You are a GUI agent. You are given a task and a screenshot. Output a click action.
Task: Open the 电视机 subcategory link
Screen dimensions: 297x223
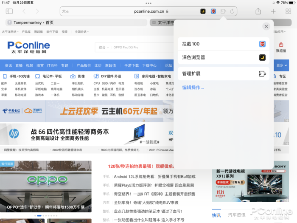pos(139,83)
